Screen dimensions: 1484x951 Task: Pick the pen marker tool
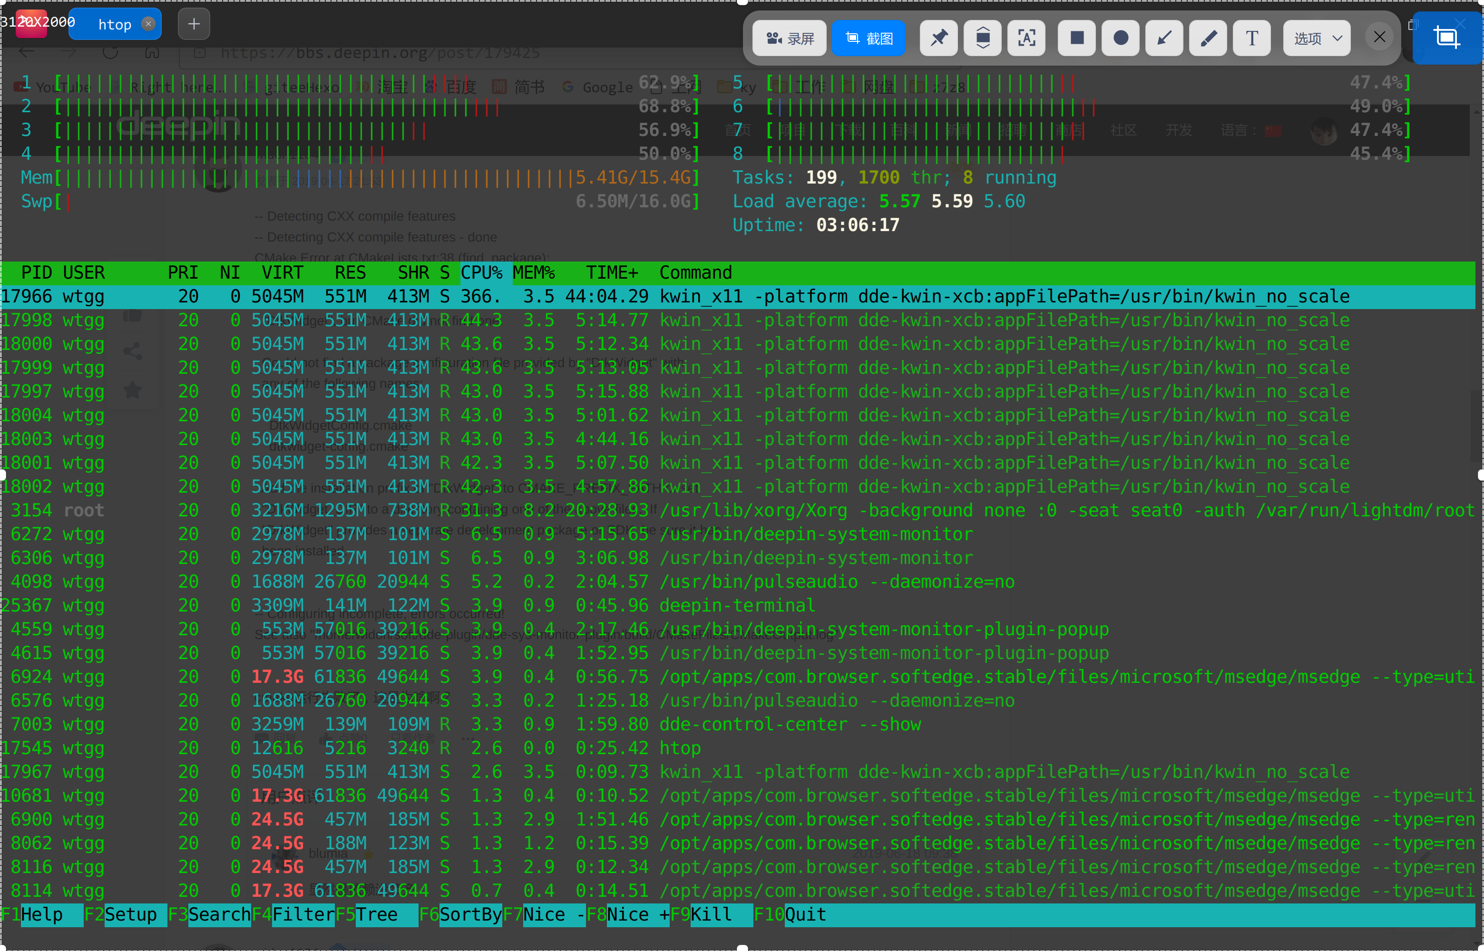(1208, 38)
